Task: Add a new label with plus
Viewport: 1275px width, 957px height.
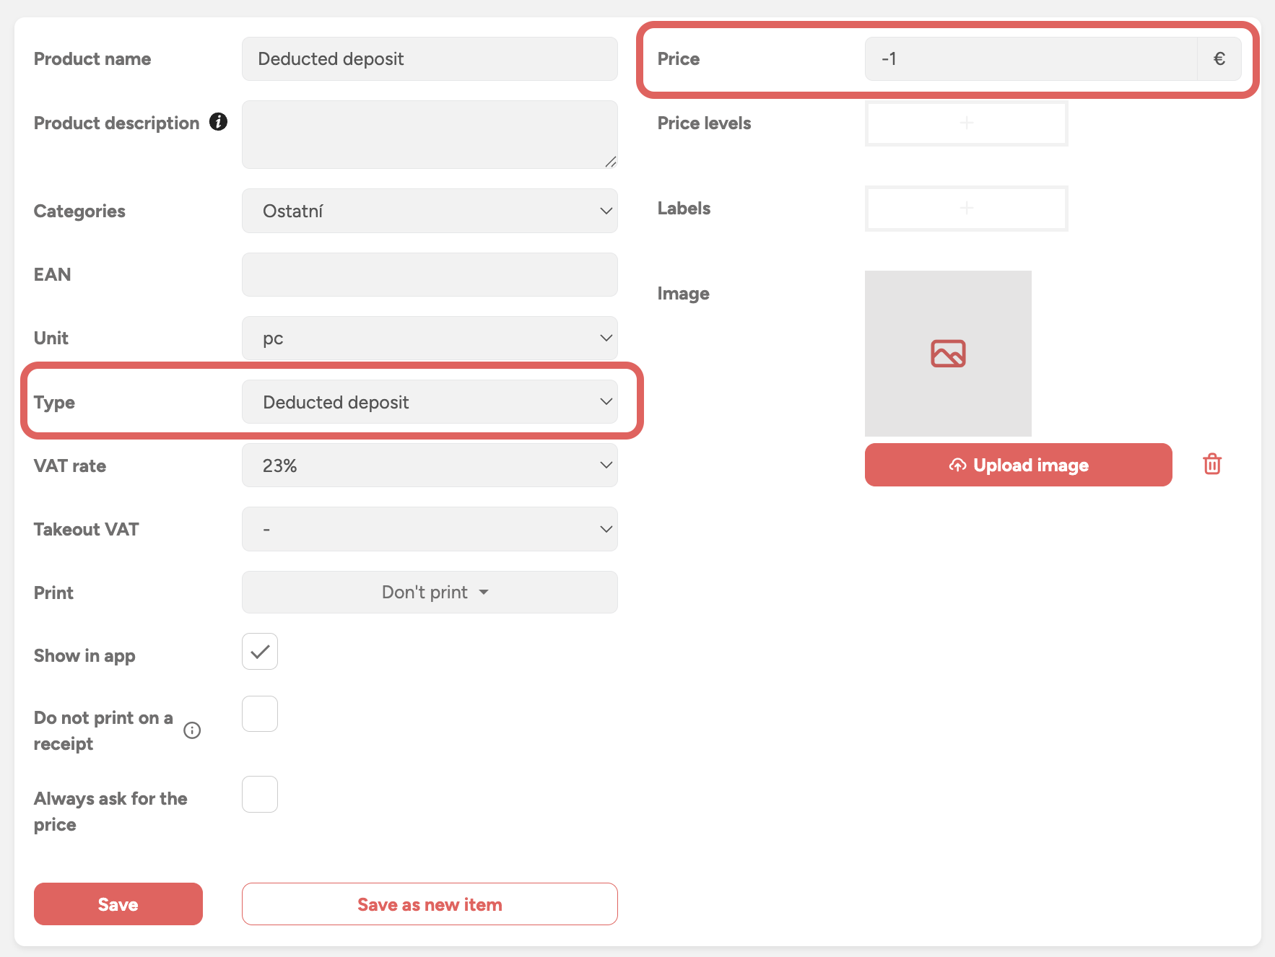Action: 966,209
